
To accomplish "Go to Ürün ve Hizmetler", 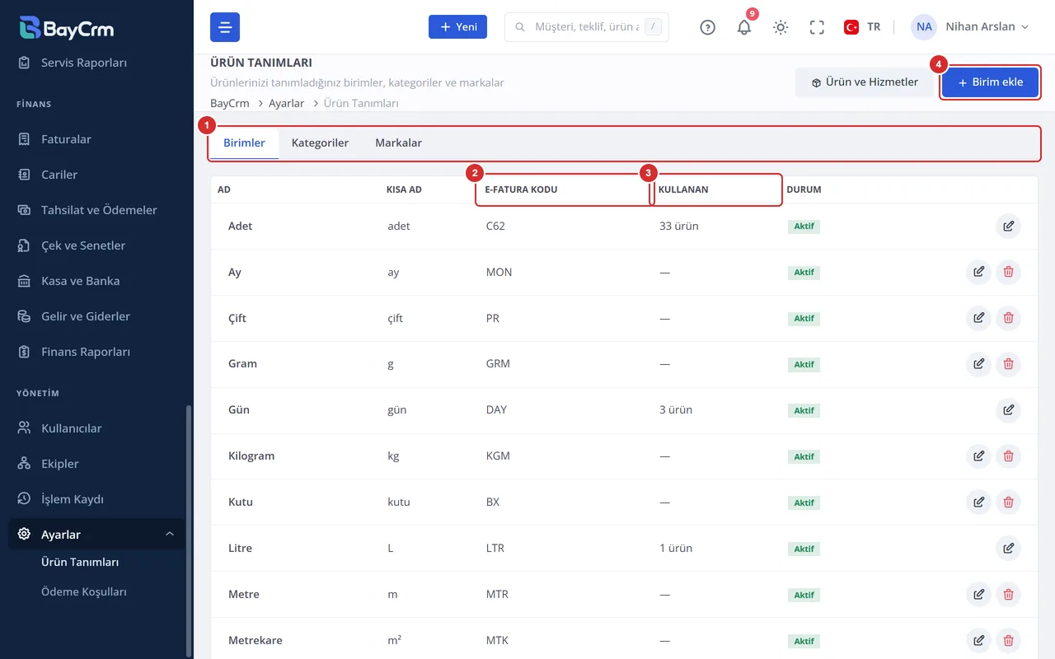I will click(x=865, y=82).
